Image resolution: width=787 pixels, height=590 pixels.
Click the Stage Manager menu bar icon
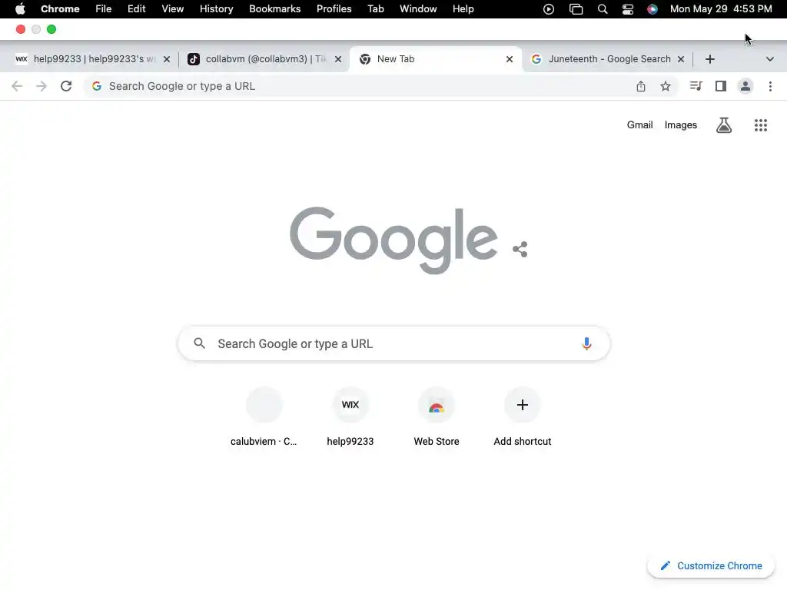576,9
